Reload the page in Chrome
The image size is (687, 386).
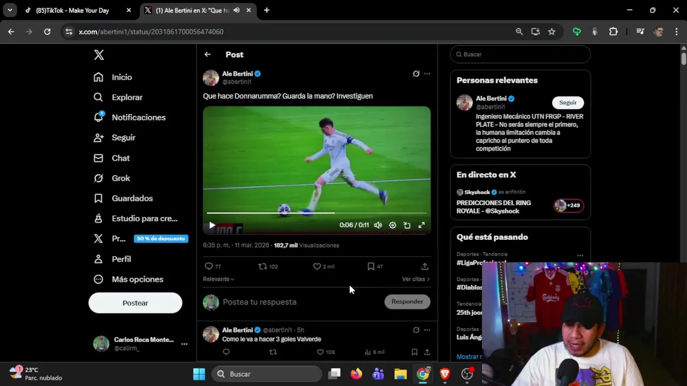(47, 32)
